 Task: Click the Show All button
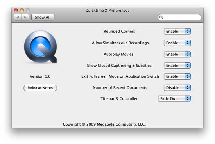pos(43,18)
